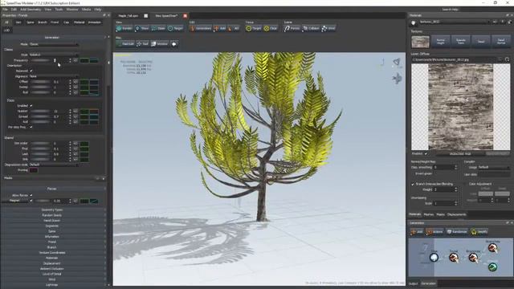This screenshot has height=289, width=514.
Task: Open the Mode dropdown set to Classic
Action: pyautogui.click(x=54, y=44)
